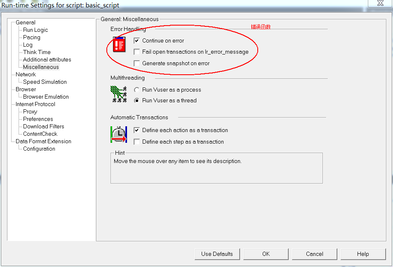Viewport: 393px width, 267px height.
Task: Open the Log settings
Action: click(x=28, y=45)
